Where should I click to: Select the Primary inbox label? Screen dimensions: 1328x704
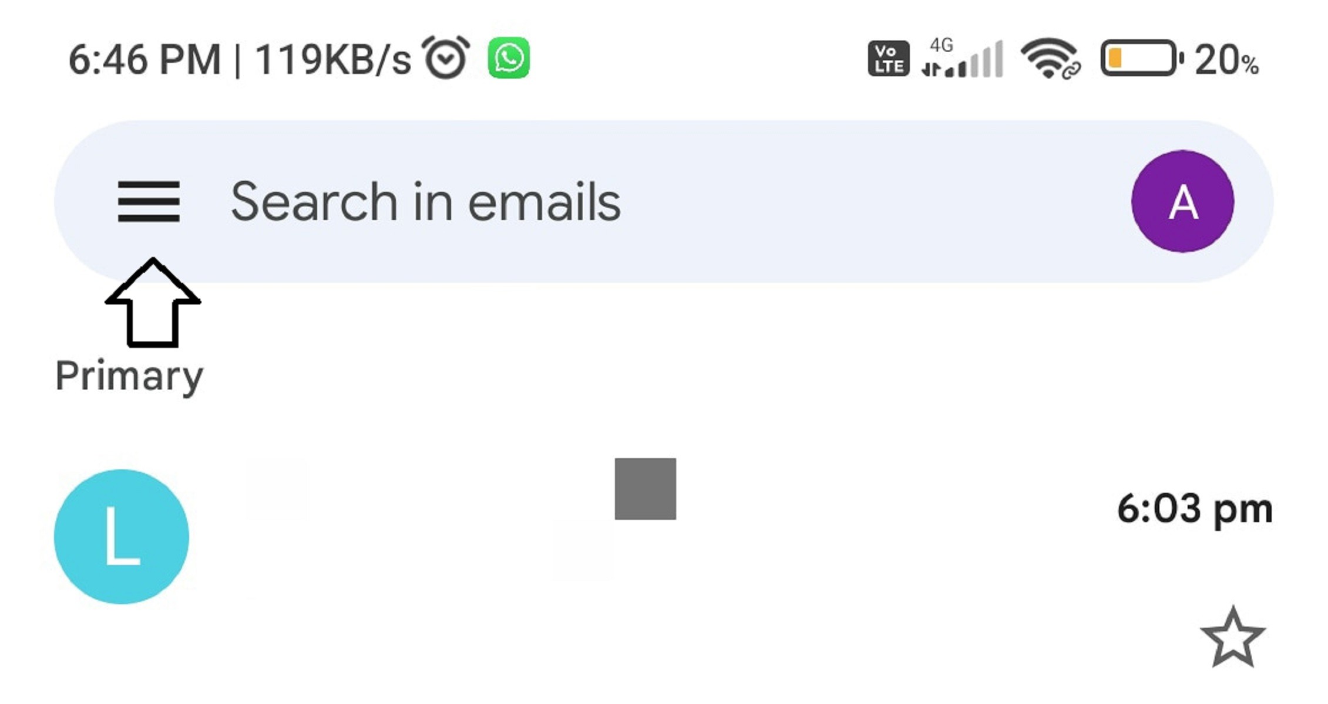click(129, 376)
